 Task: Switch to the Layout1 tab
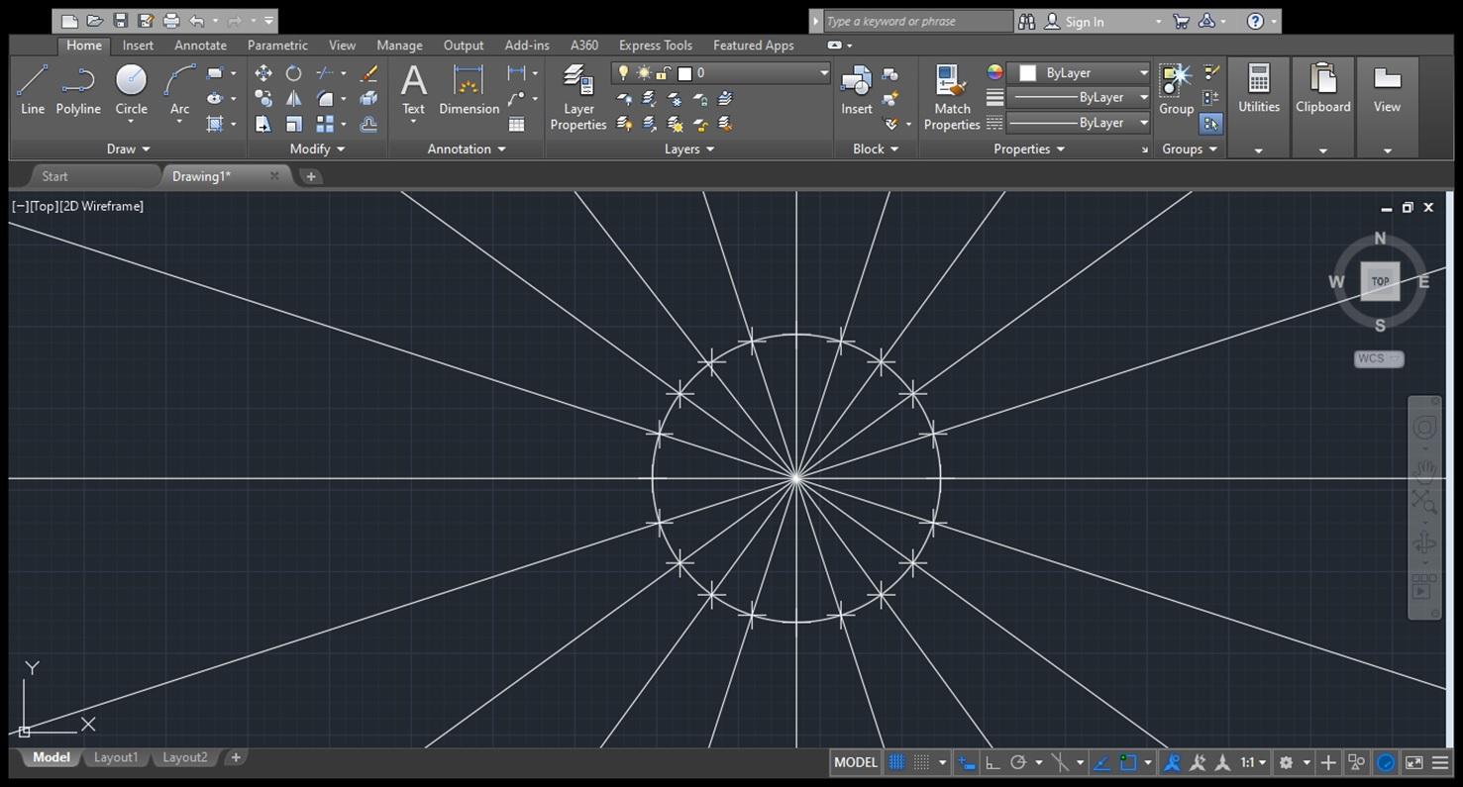click(x=116, y=757)
